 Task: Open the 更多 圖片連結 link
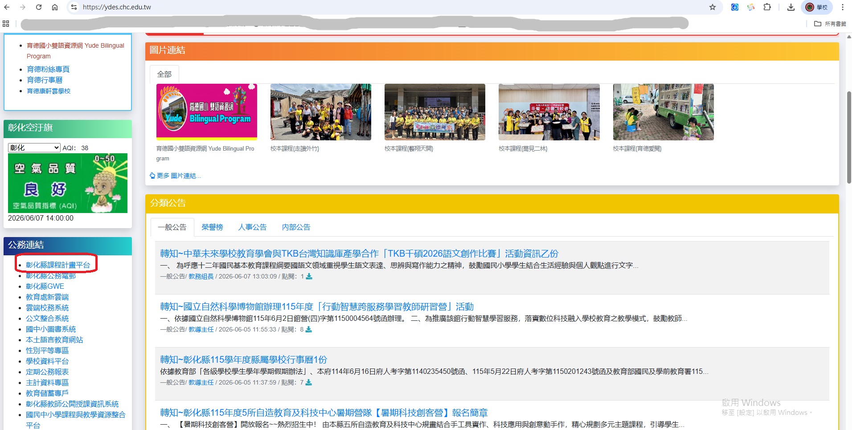[175, 176]
